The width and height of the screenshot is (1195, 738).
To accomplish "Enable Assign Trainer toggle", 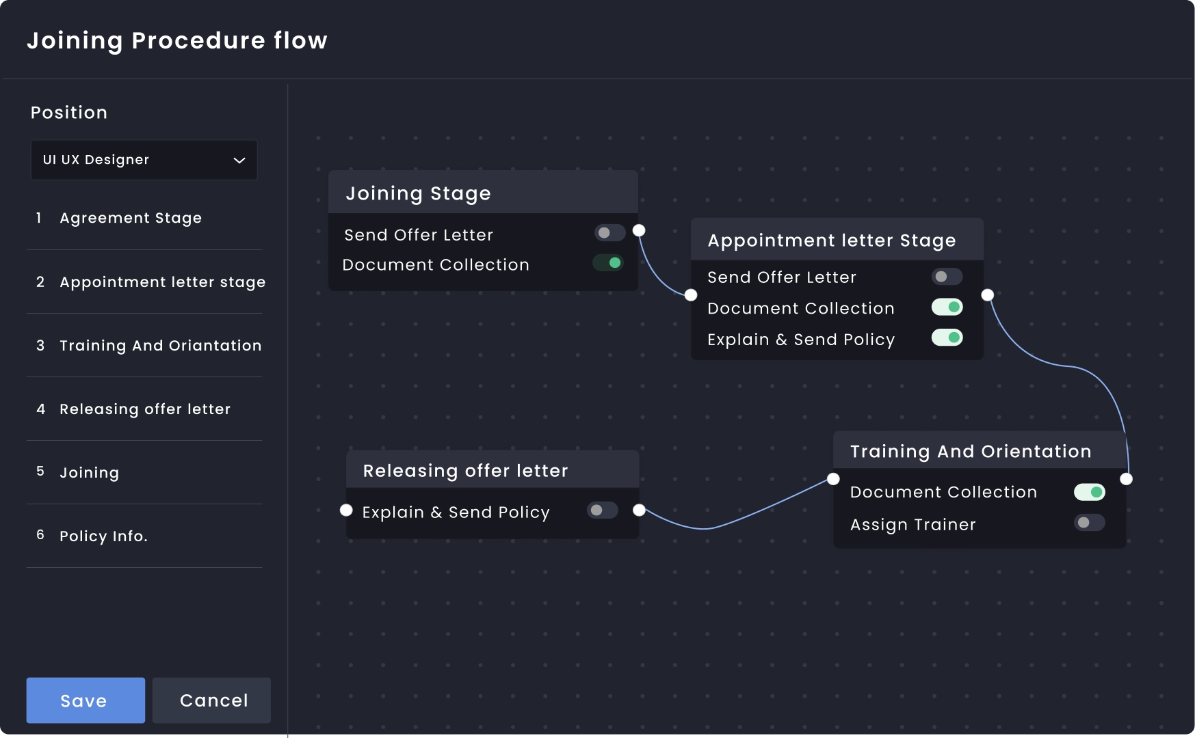I will coord(1089,523).
